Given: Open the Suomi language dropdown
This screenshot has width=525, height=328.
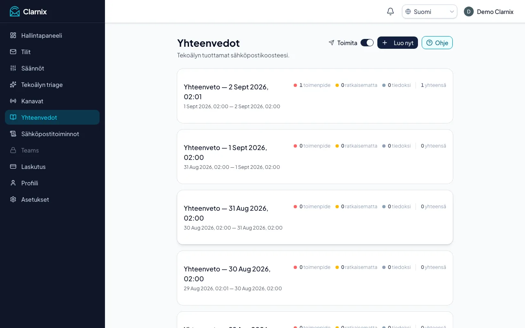Looking at the screenshot, I should [429, 11].
